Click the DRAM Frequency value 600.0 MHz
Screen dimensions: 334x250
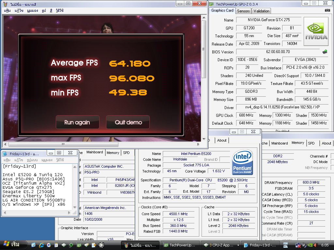[x=311, y=182]
